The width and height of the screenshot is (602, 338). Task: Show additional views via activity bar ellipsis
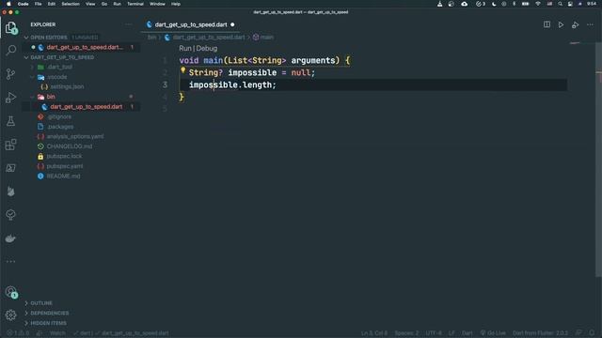point(10,261)
